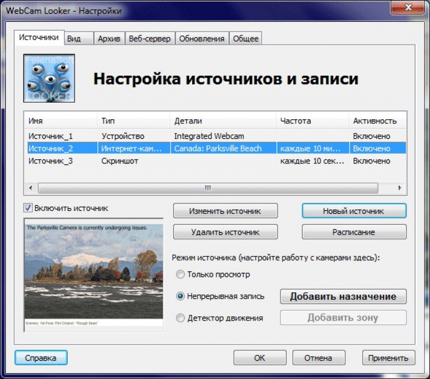Click the Детали column header
430x379 pixels.
[x=223, y=120]
